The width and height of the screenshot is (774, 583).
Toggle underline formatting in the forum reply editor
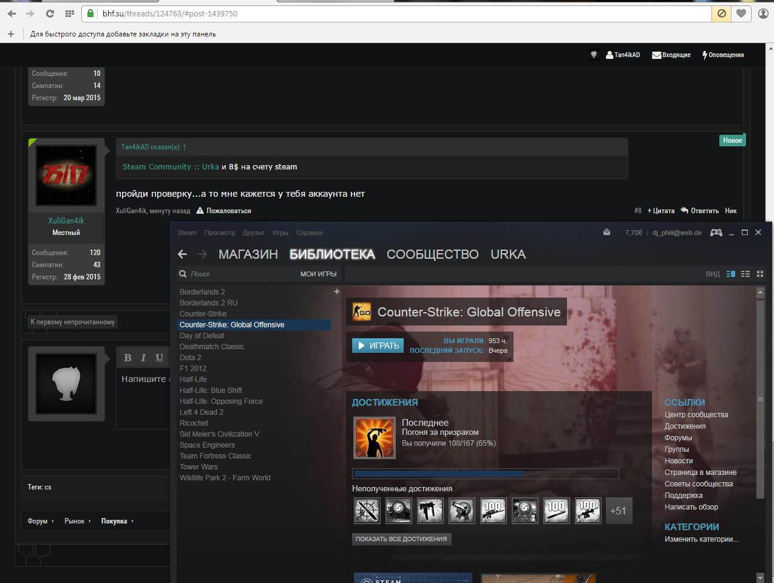pos(159,358)
